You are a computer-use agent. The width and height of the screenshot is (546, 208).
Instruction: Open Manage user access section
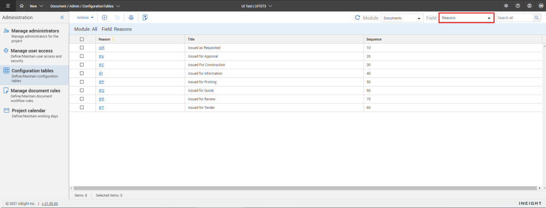click(x=32, y=51)
